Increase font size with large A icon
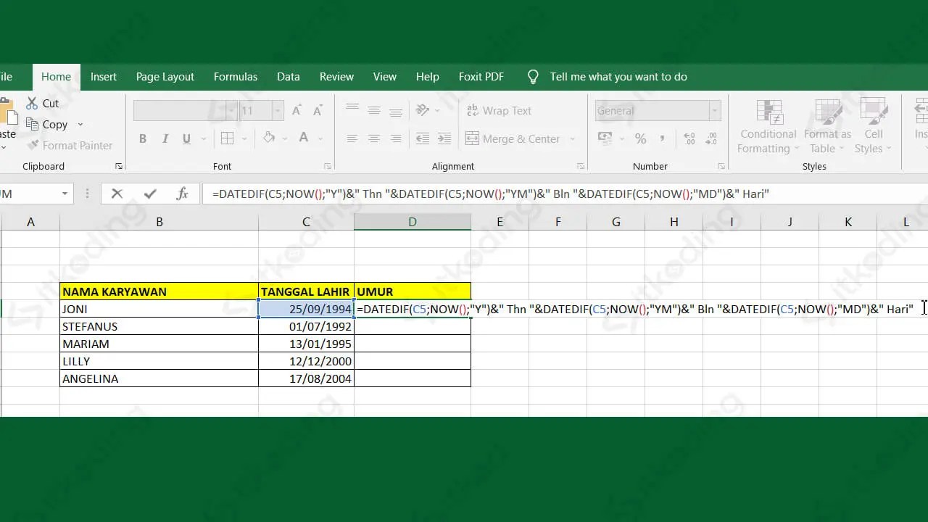Image resolution: width=928 pixels, height=522 pixels. click(297, 111)
